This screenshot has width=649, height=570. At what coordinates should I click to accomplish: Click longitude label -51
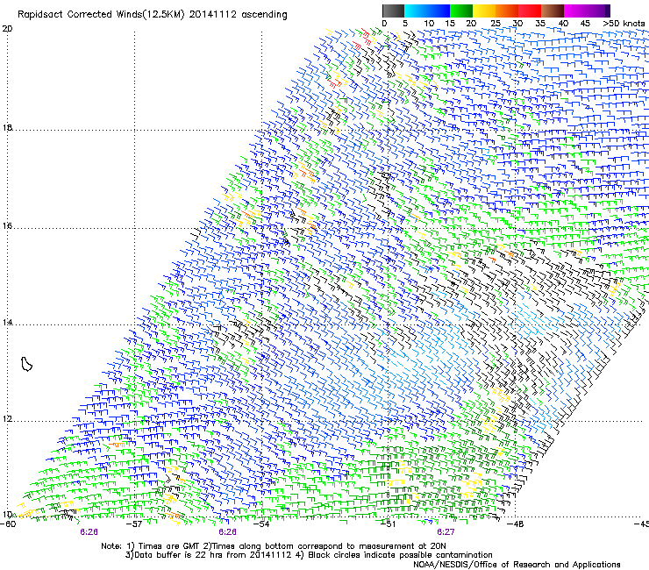point(389,524)
